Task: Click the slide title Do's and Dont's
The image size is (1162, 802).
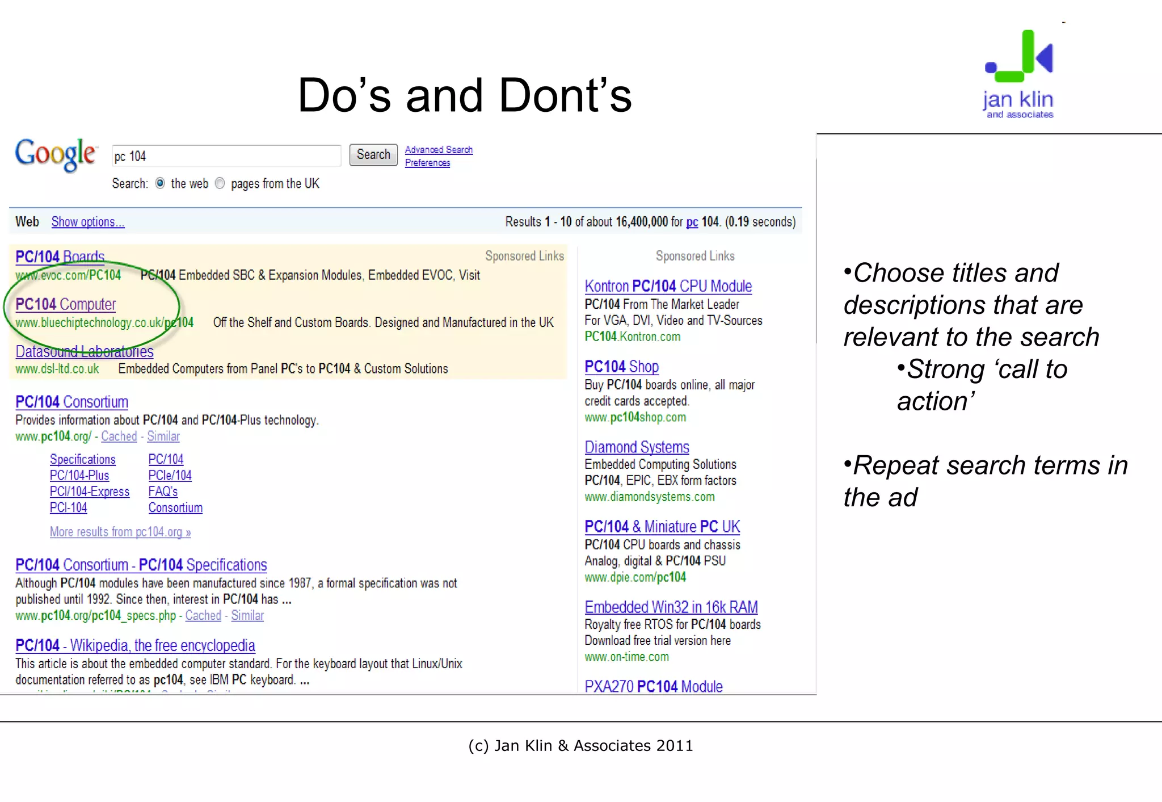Action: 465,95
